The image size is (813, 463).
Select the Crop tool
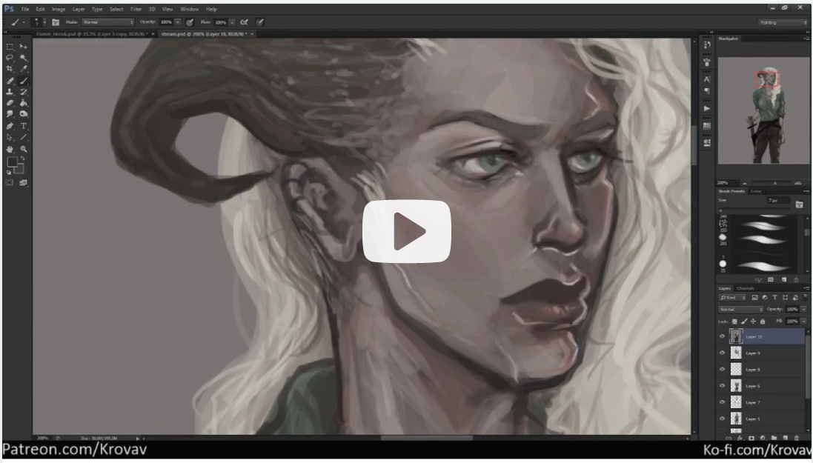10,69
